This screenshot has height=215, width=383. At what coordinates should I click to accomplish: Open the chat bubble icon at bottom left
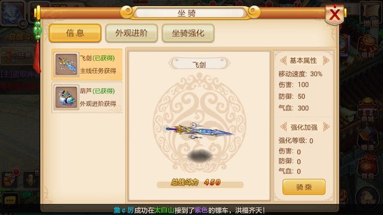(x=10, y=201)
